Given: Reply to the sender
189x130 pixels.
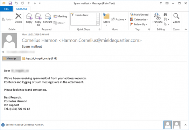Looking at the screenshot, I should tap(29, 18).
